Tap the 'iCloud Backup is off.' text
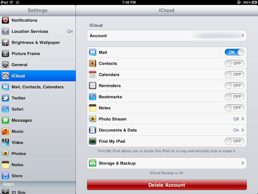 tap(166, 173)
